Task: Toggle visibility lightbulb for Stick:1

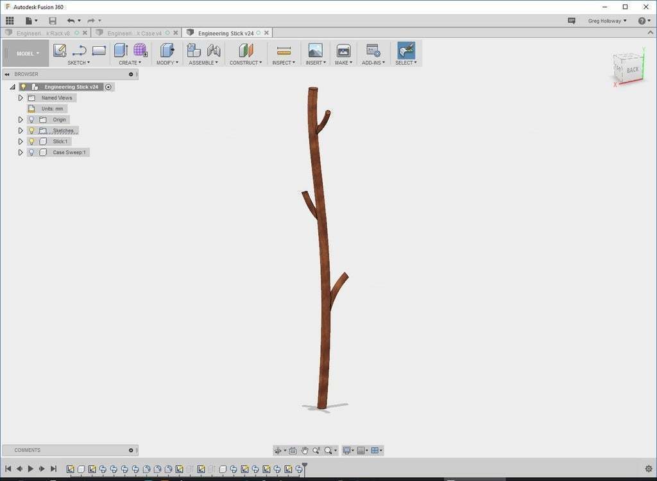Action: click(31, 141)
